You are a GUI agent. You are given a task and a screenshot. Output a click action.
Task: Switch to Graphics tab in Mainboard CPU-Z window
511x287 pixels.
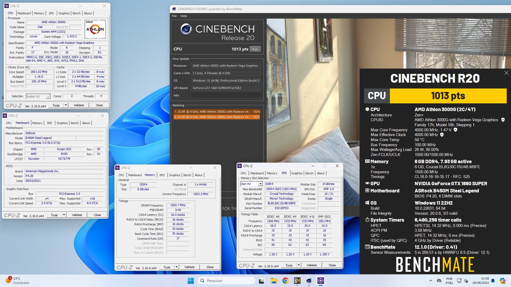(x=62, y=123)
